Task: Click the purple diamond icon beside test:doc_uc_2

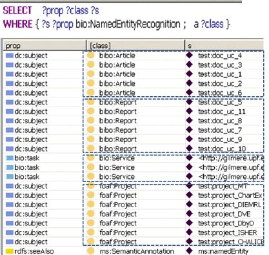Action: point(189,83)
